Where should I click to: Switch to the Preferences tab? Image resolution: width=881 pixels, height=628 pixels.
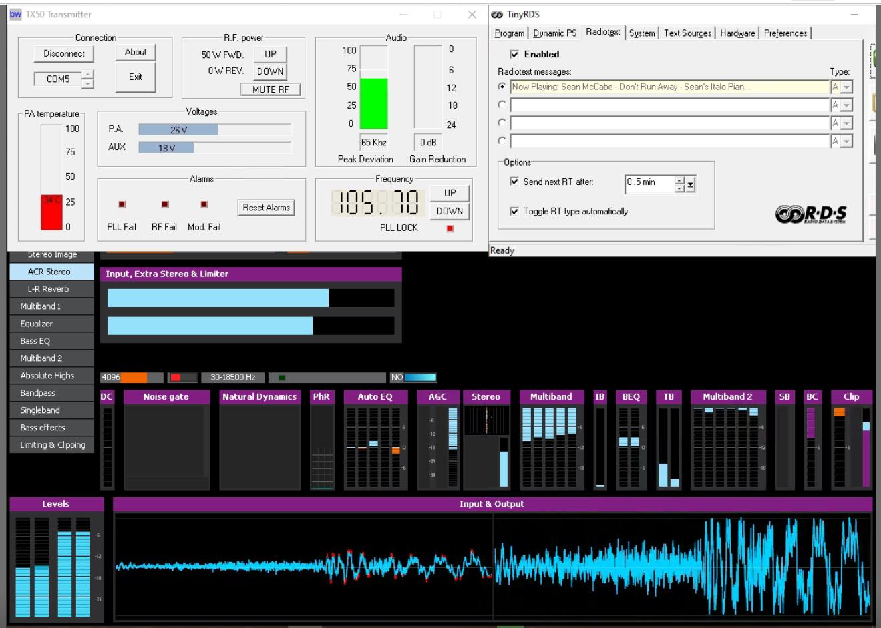click(x=785, y=33)
